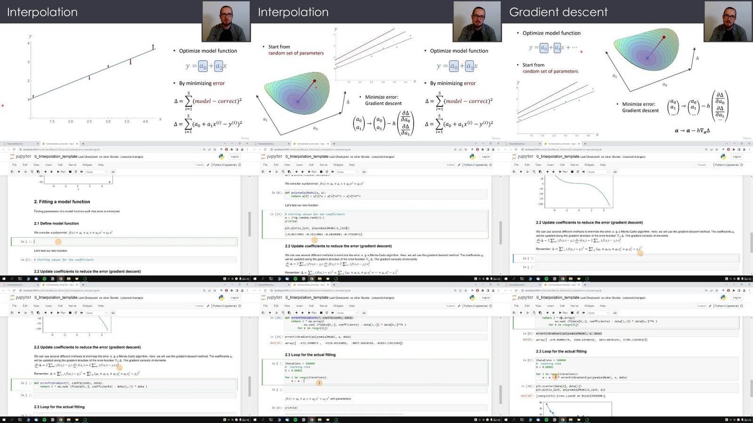Bookmark page star in browser showing empty 2.1 Define model function cell

click(x=215, y=149)
